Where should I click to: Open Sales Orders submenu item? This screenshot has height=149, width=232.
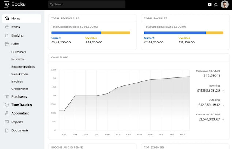(x=20, y=74)
